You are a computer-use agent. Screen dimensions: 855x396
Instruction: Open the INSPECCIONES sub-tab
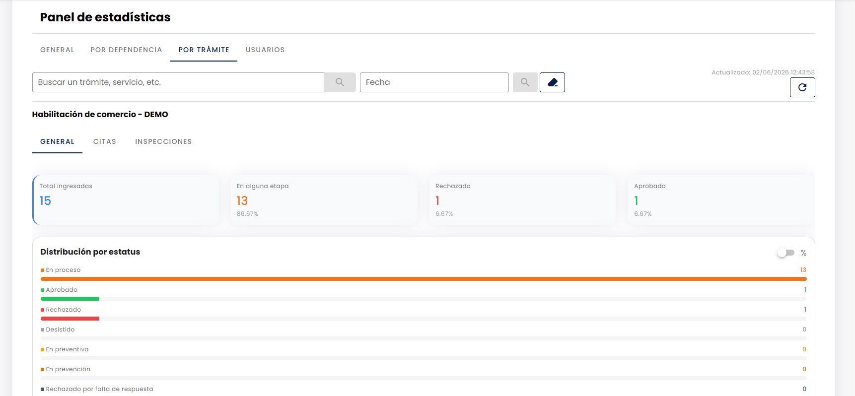click(x=163, y=141)
